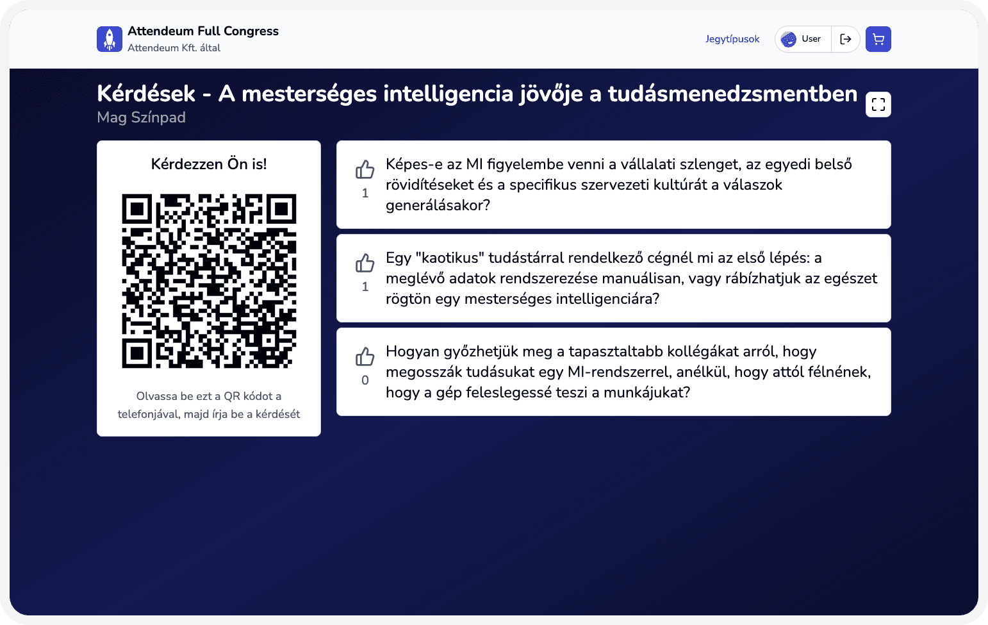Image resolution: width=988 pixels, height=625 pixels.
Task: Click the logout arrow icon
Action: point(846,39)
